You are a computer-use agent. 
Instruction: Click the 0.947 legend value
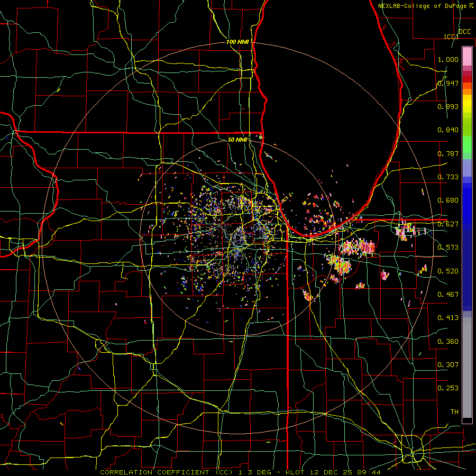448,83
